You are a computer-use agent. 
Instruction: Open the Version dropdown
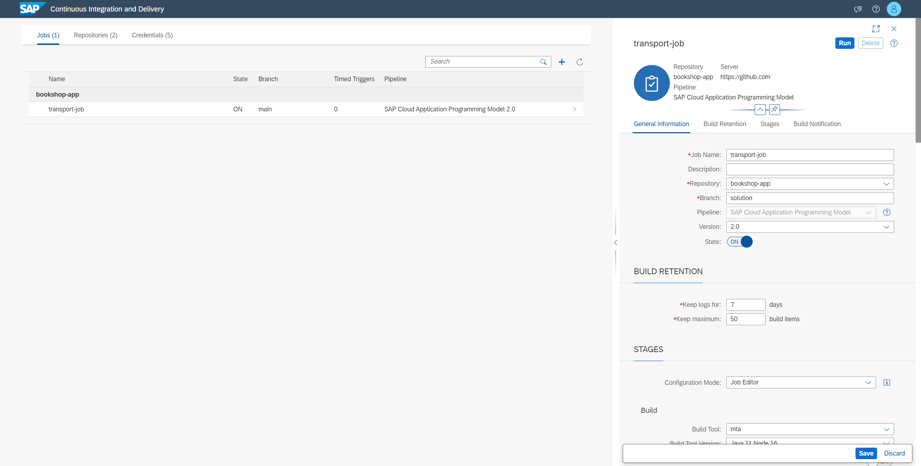click(886, 227)
